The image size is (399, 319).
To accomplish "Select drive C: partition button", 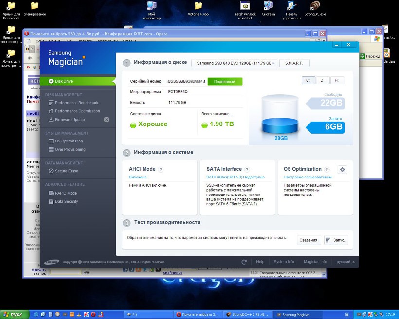I will (308, 80).
